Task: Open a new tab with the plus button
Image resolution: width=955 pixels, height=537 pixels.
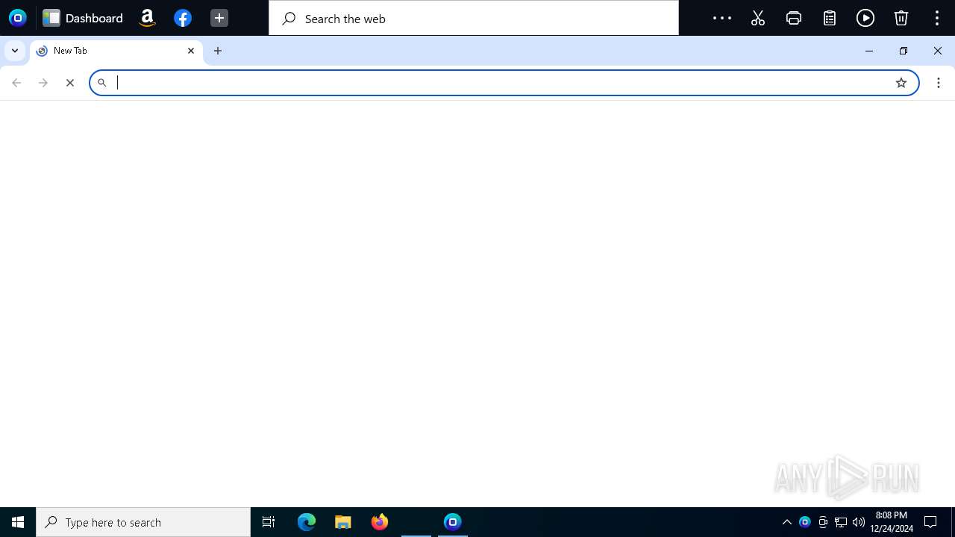Action: (x=218, y=51)
